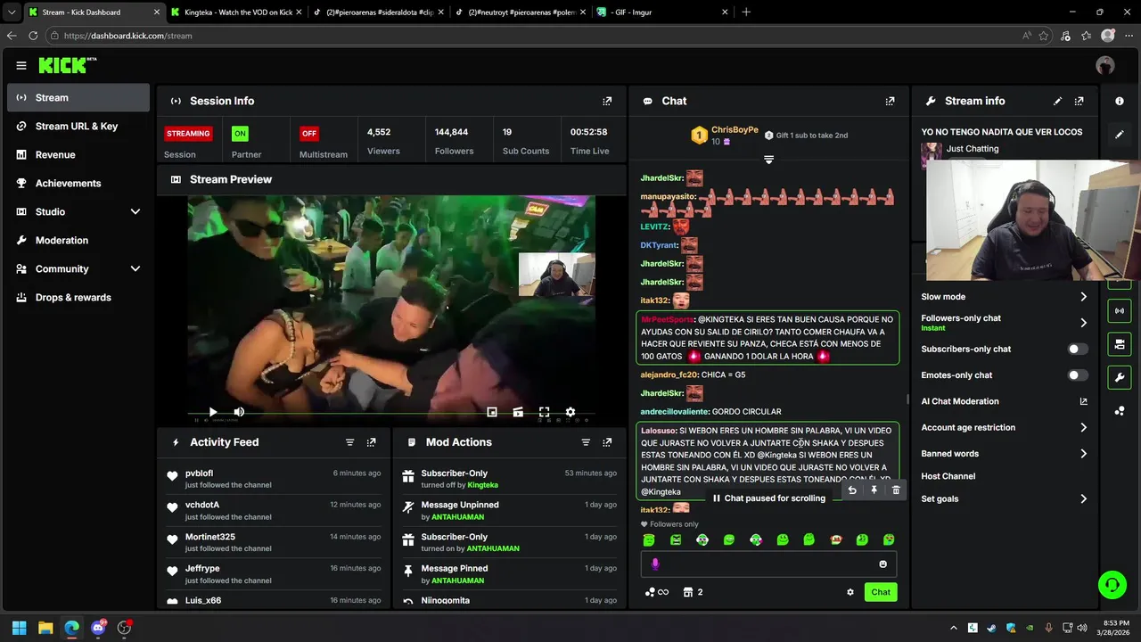Image resolution: width=1141 pixels, height=642 pixels.
Task: Open the hamburger menu beside Kick logo
Action: pyautogui.click(x=21, y=65)
